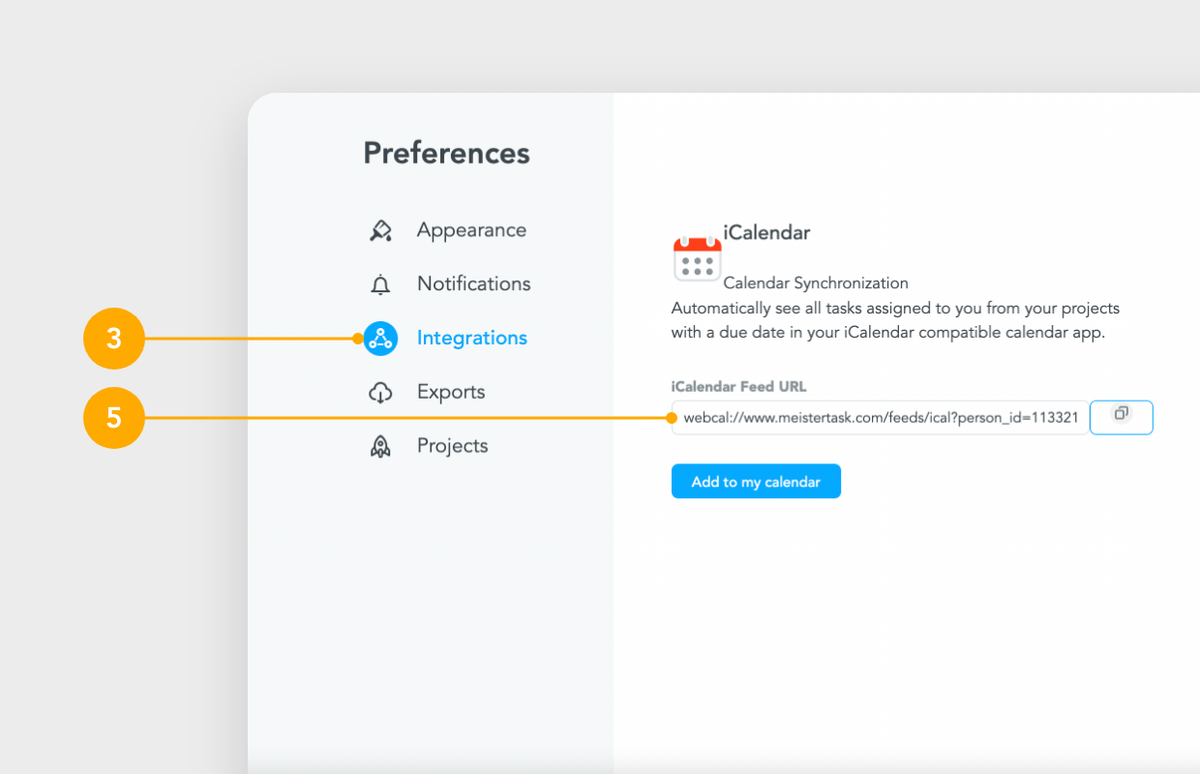Screen dimensions: 1200x774
Task: Click the Notifications bell icon
Action: (380, 284)
